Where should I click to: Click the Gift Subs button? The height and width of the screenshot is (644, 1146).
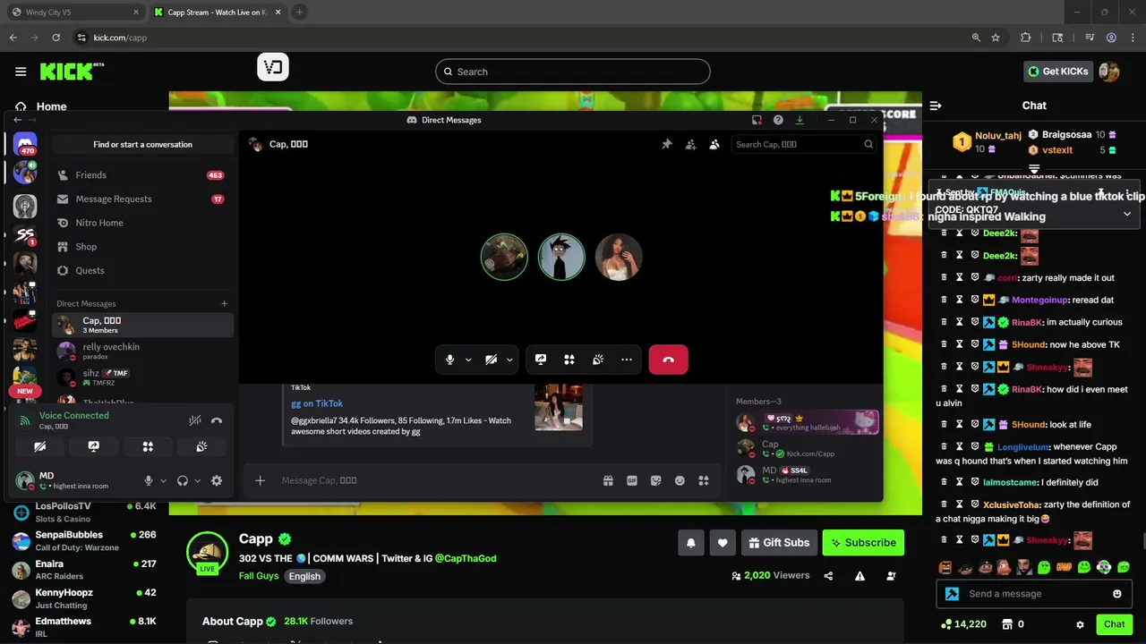coord(779,542)
